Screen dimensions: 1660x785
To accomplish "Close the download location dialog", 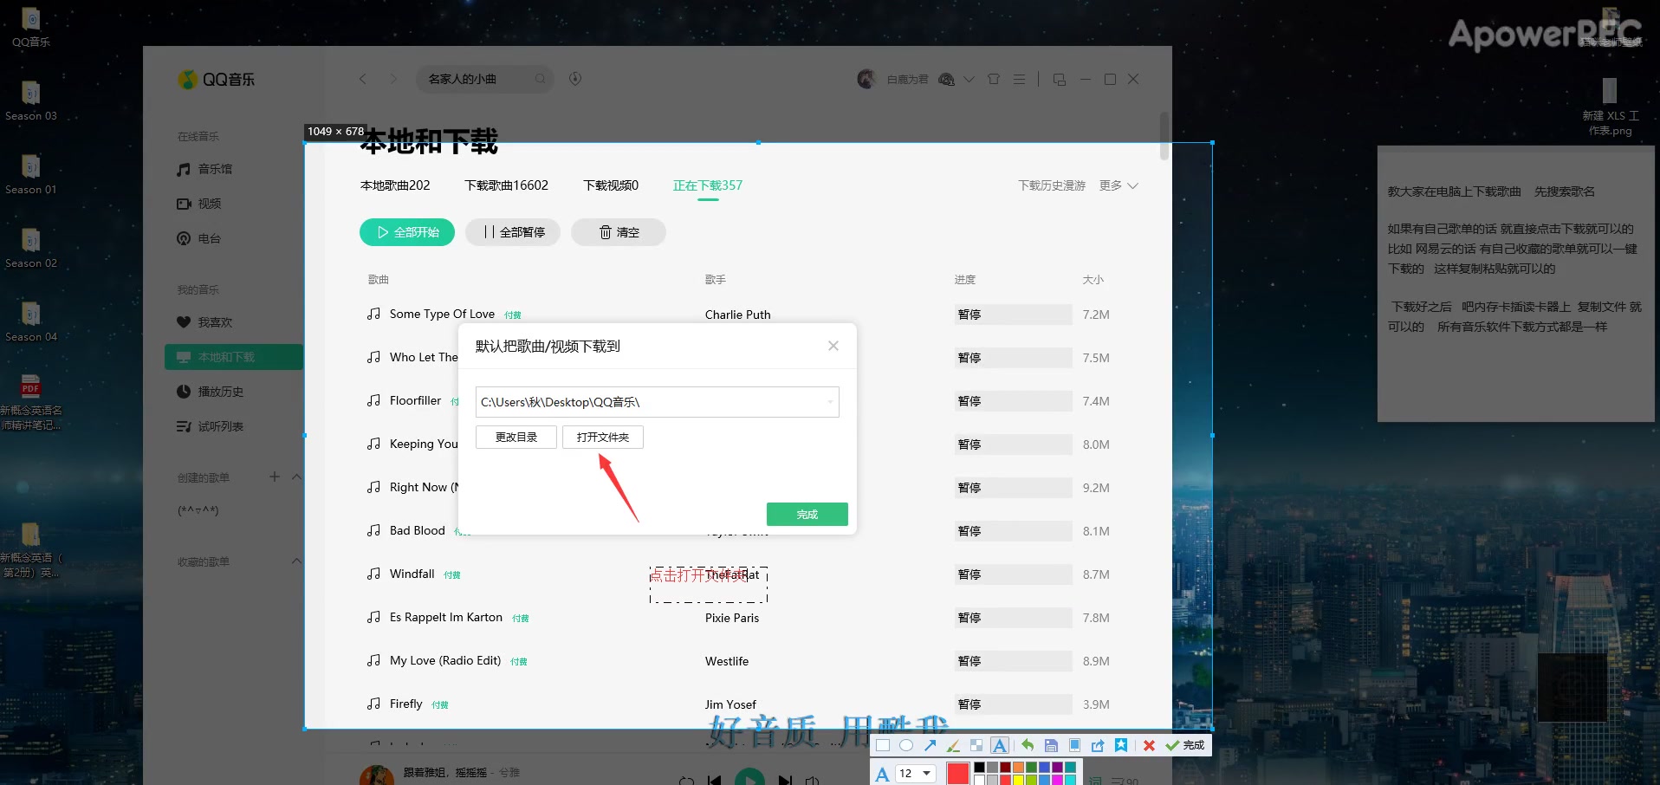I will [833, 346].
